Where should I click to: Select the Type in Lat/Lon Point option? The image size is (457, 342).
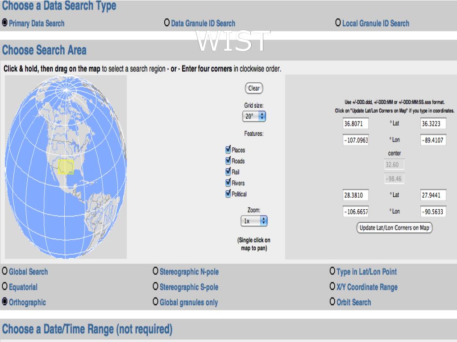point(332,271)
